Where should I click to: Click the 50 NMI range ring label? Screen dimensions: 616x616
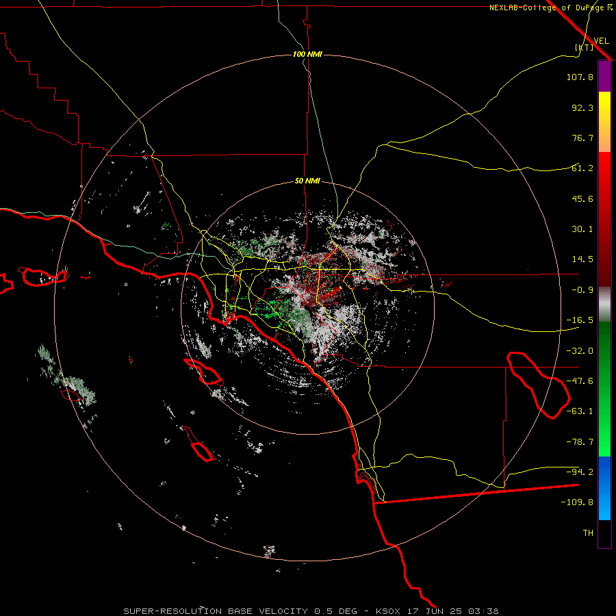307,181
